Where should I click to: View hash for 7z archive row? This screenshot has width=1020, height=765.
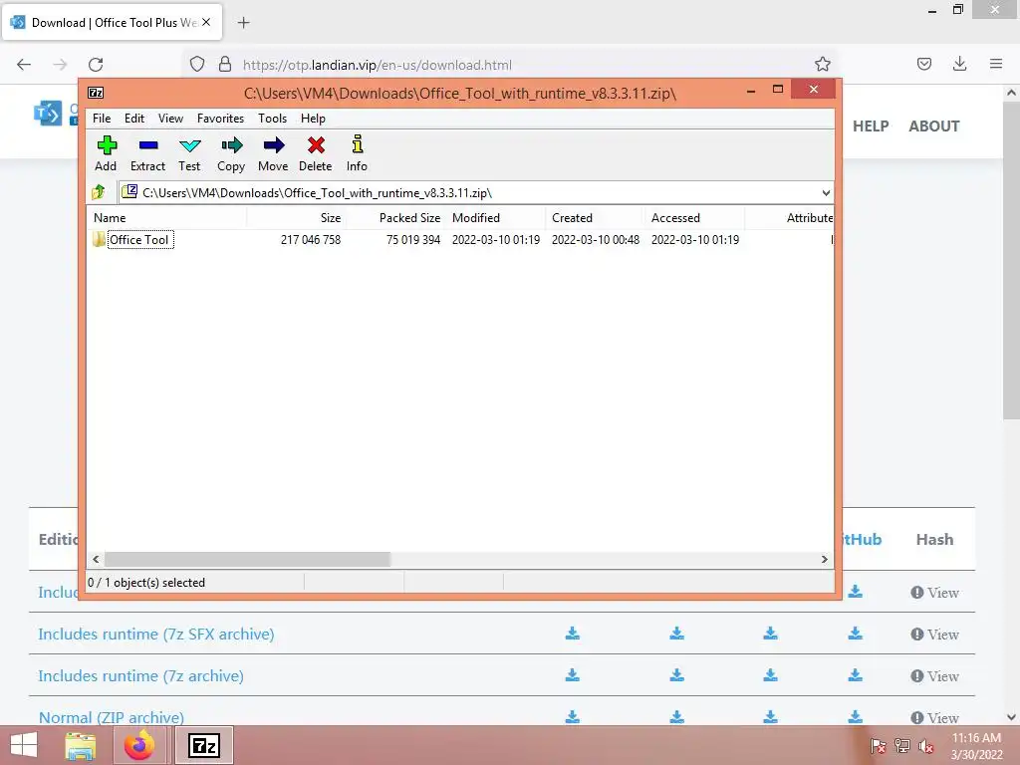pos(934,676)
